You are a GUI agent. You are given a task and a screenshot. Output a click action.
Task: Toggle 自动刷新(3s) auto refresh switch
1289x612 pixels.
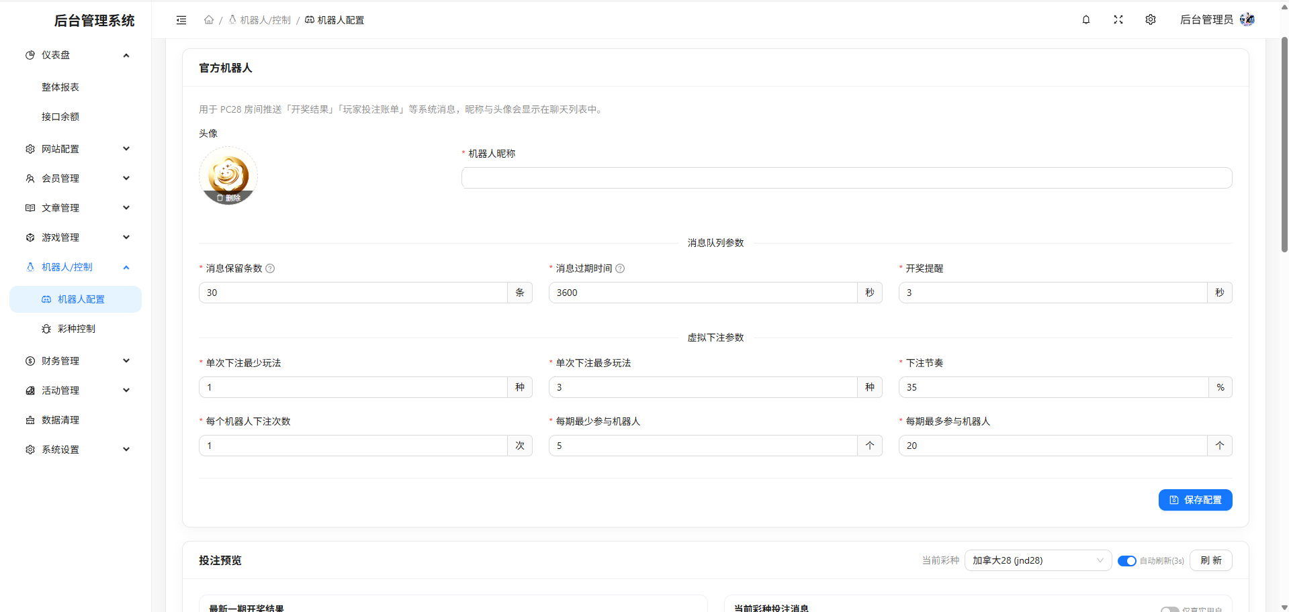tap(1126, 561)
